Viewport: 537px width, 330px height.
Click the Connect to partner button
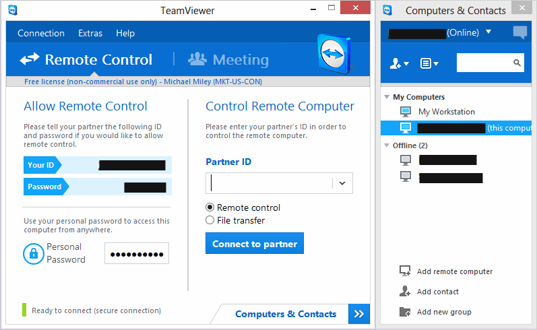255,244
